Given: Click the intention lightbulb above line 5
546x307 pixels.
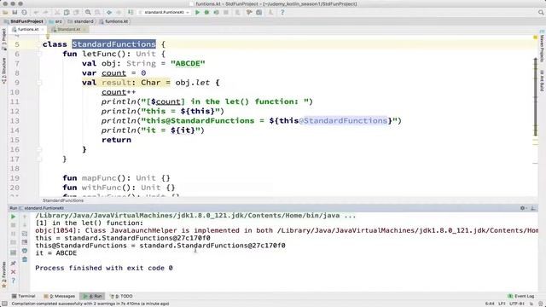Looking at the screenshot, I should (48, 36).
